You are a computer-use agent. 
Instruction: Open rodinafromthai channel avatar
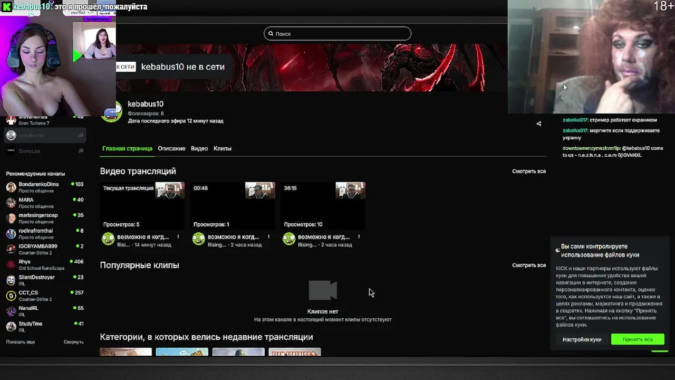click(11, 234)
